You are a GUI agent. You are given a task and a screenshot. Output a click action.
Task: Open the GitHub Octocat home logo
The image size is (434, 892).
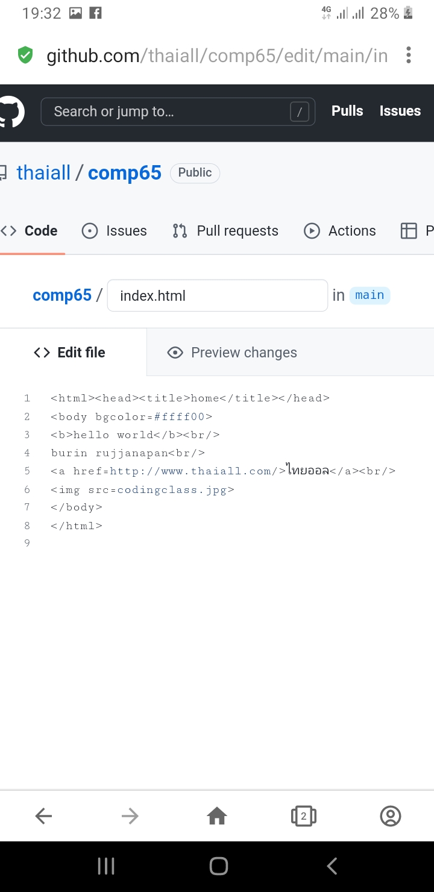tap(11, 113)
